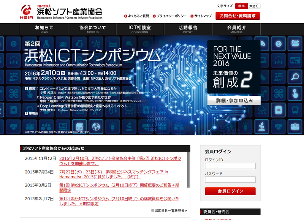Focus the パスワード input field
The height and width of the screenshot is (220, 304).
230,179
